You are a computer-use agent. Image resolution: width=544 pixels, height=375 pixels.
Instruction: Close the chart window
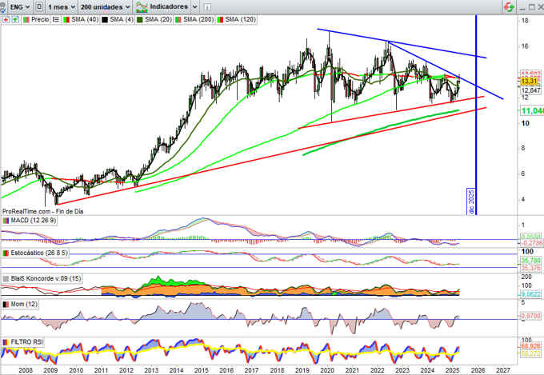pyautogui.click(x=540, y=7)
